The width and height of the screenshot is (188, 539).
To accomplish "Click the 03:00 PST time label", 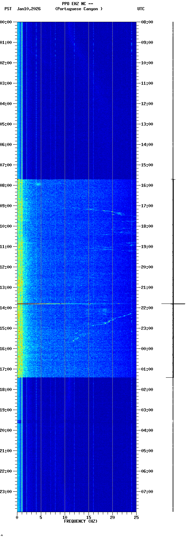I will click(6, 83).
